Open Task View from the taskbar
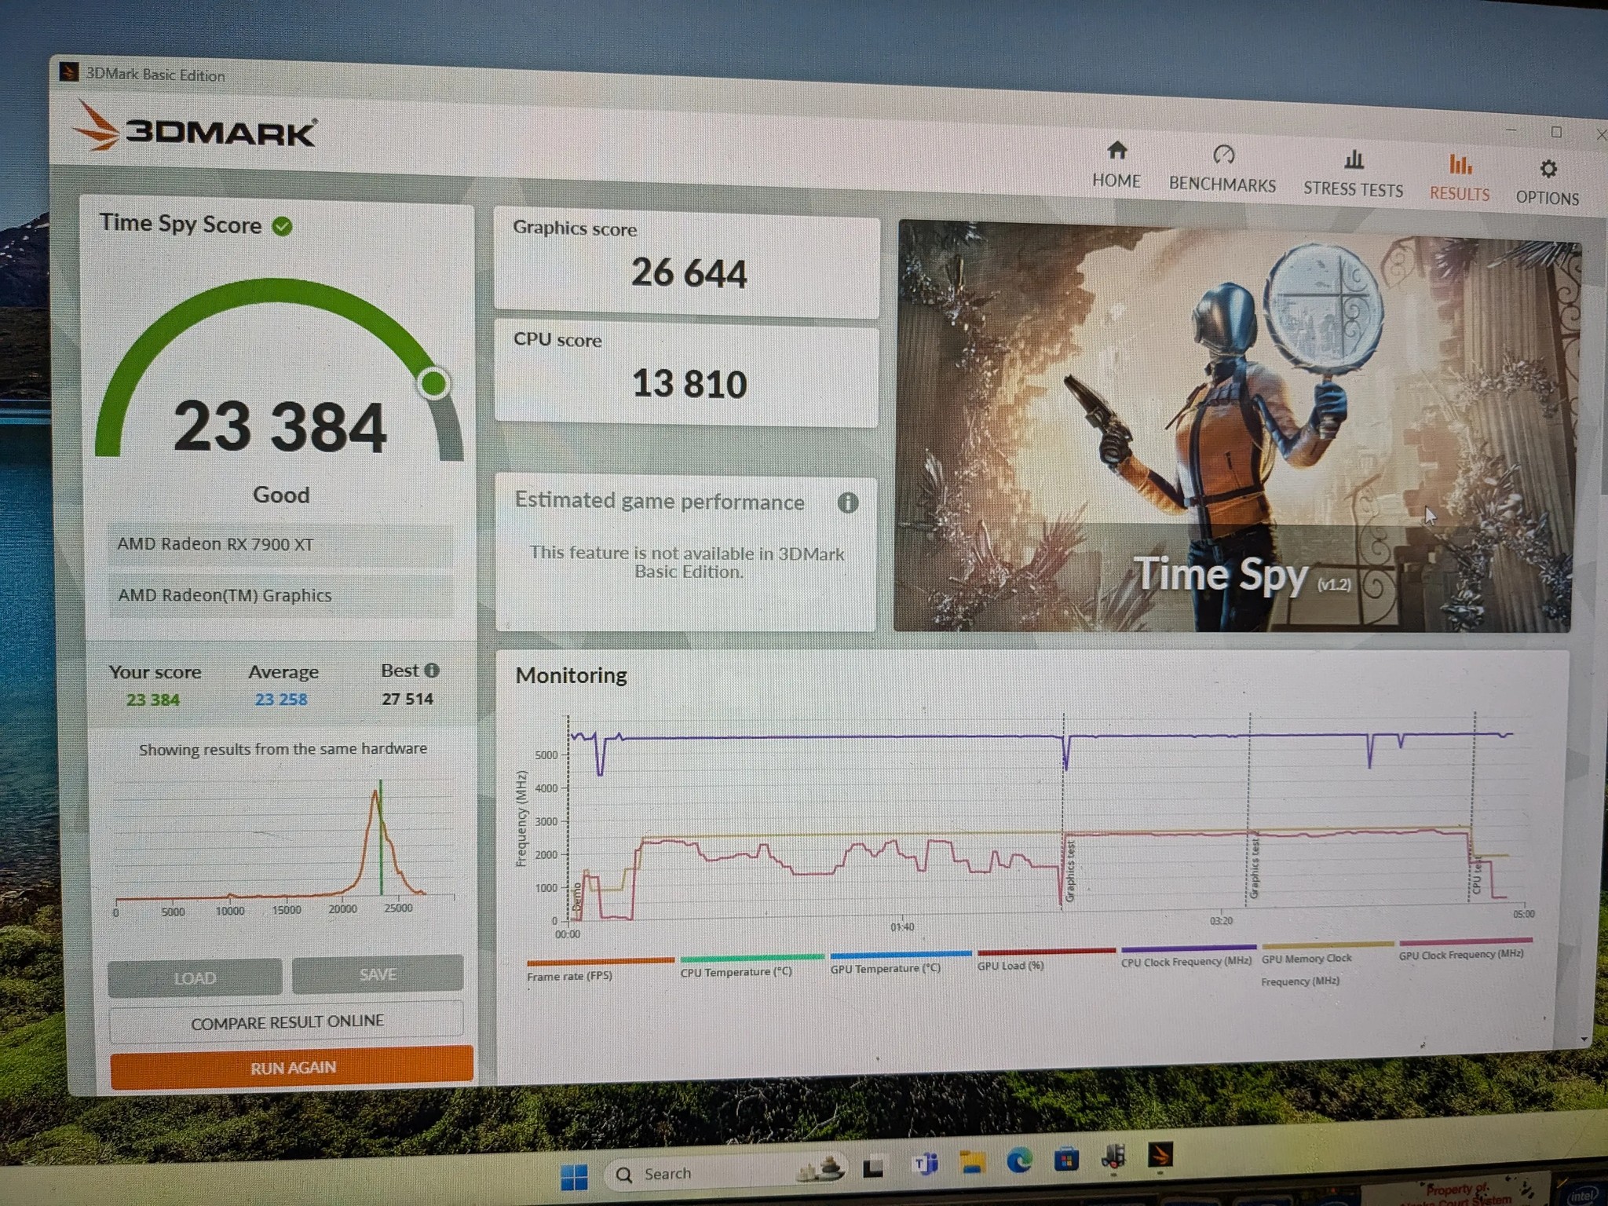The image size is (1608, 1206). click(x=872, y=1168)
